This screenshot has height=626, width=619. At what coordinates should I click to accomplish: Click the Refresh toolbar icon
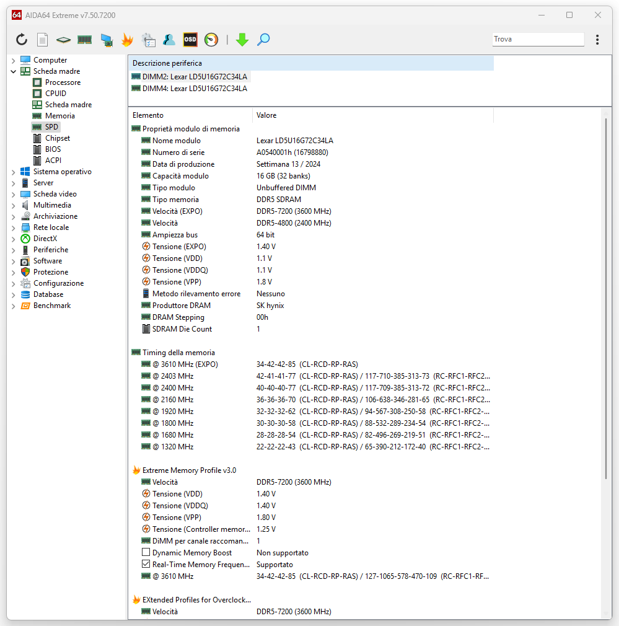point(22,40)
